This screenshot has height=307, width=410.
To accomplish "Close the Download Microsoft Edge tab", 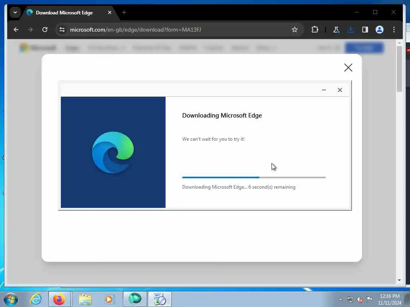I will pos(110,12).
